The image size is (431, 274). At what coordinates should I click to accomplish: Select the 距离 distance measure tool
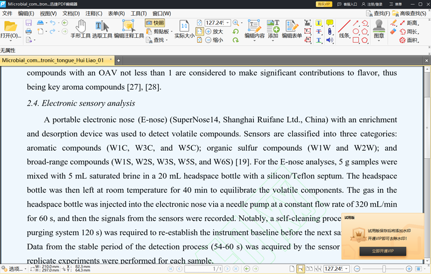[409, 23]
